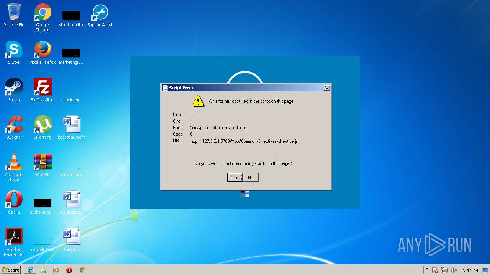The image size is (490, 275).
Task: Open the Start menu
Action: (11, 270)
